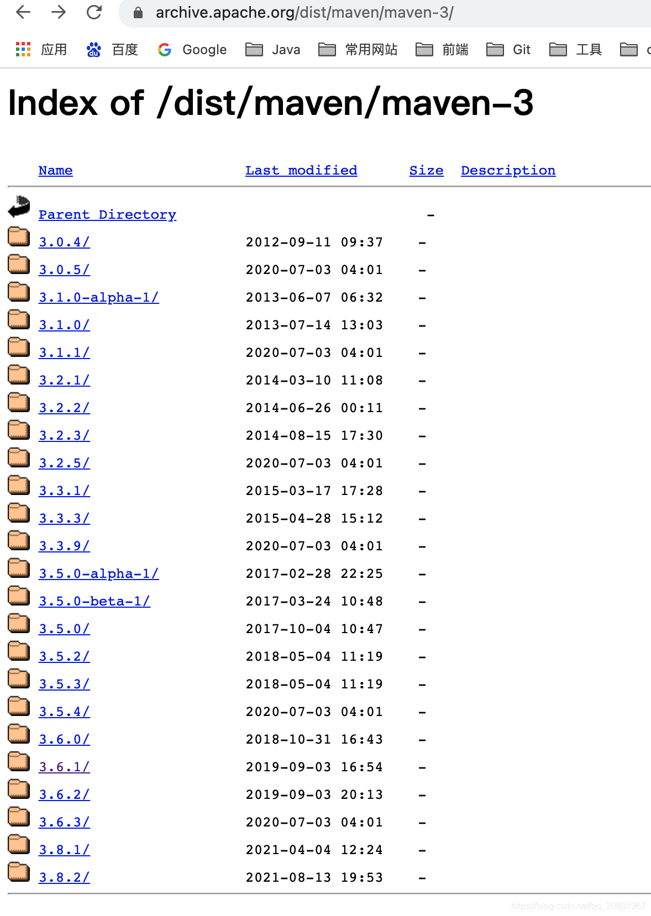Open the Baidu paw bookmark icon
Image resolution: width=651 pixels, height=916 pixels.
[93, 49]
